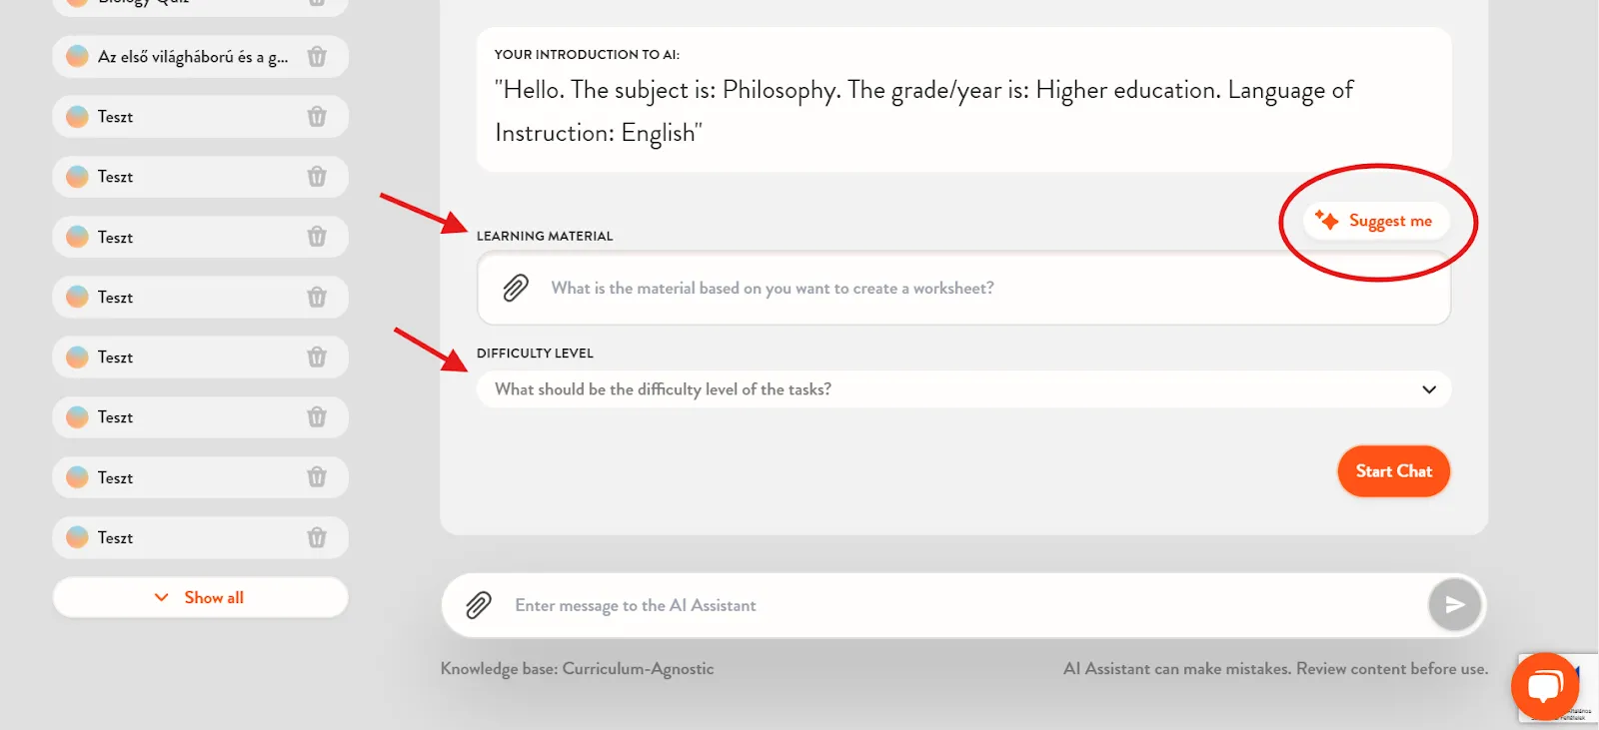Click the paperclip icon in Learning Material field
The width and height of the screenshot is (1599, 730).
(516, 288)
